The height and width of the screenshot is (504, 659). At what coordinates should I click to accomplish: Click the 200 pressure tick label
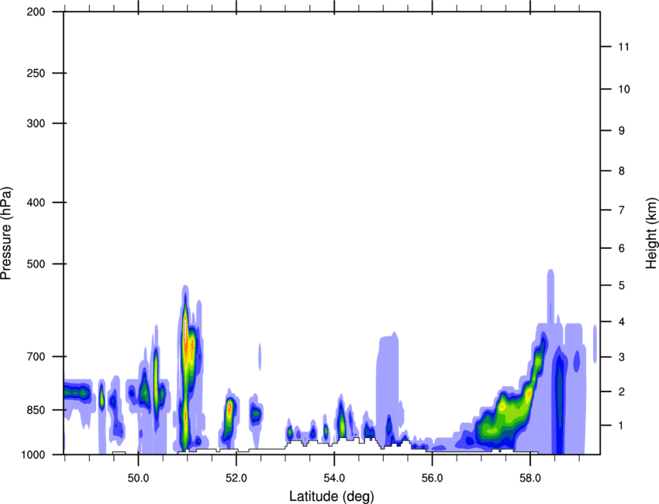[36, 12]
